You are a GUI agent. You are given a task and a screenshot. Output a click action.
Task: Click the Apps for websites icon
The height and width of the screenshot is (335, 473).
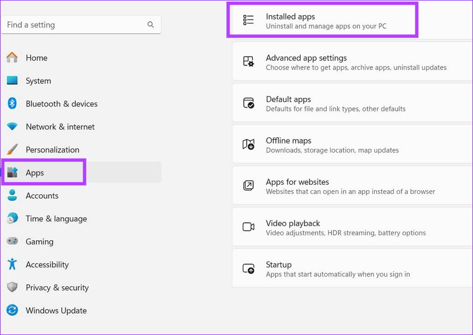[x=248, y=185]
